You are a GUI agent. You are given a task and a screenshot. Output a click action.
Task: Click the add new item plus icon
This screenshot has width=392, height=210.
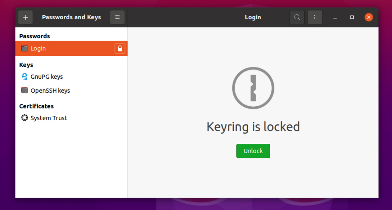click(25, 17)
